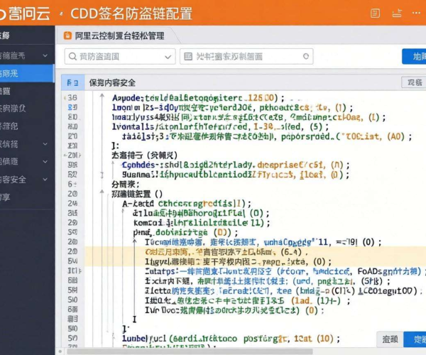426x355 pixels.
Task: Click the grey 盗颐 button at bottom
Action: click(390, 339)
